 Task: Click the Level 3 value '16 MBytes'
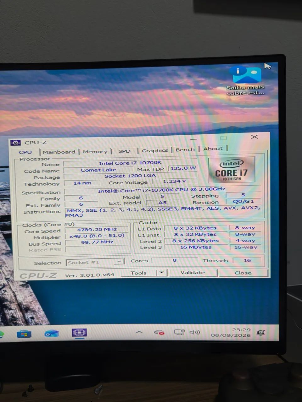point(196,247)
